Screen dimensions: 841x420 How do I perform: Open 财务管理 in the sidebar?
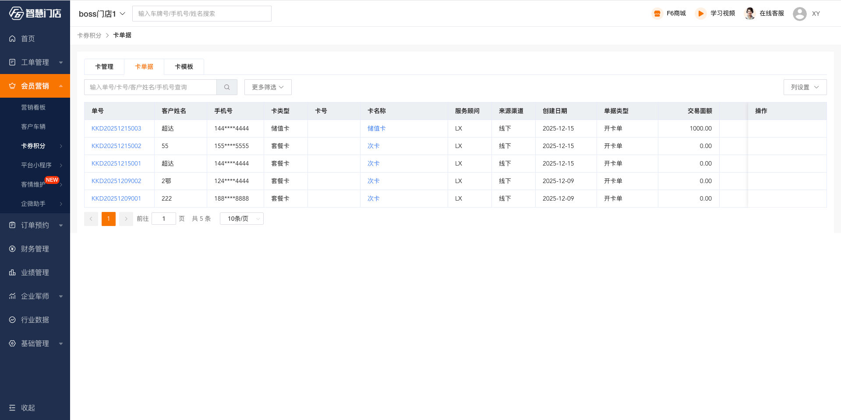tap(35, 249)
